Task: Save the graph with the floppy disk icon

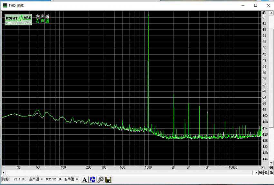Action: click(108, 180)
